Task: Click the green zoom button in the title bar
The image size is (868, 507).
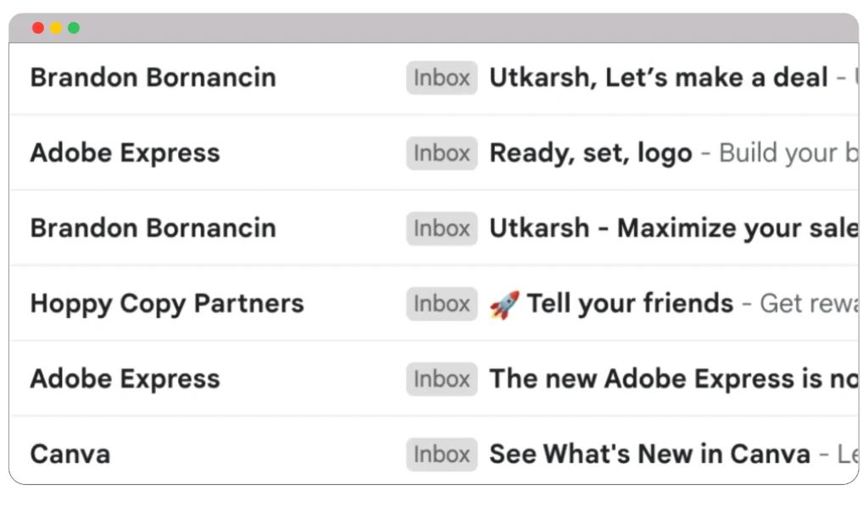Action: tap(74, 27)
